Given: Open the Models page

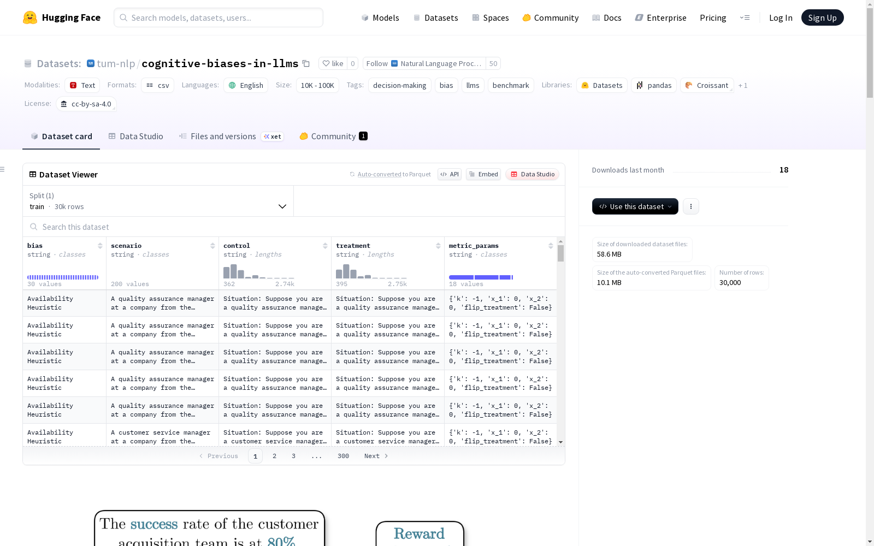Looking at the screenshot, I should pos(380,17).
